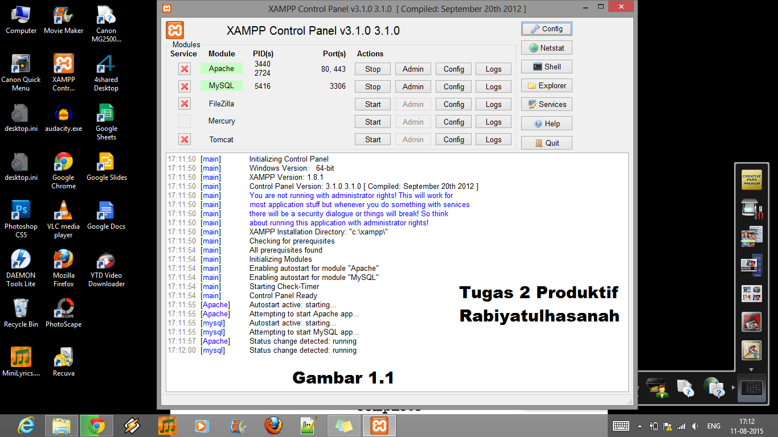Toggle the Apache service install checkbox
Image resolution: width=778 pixels, height=437 pixels.
[184, 68]
